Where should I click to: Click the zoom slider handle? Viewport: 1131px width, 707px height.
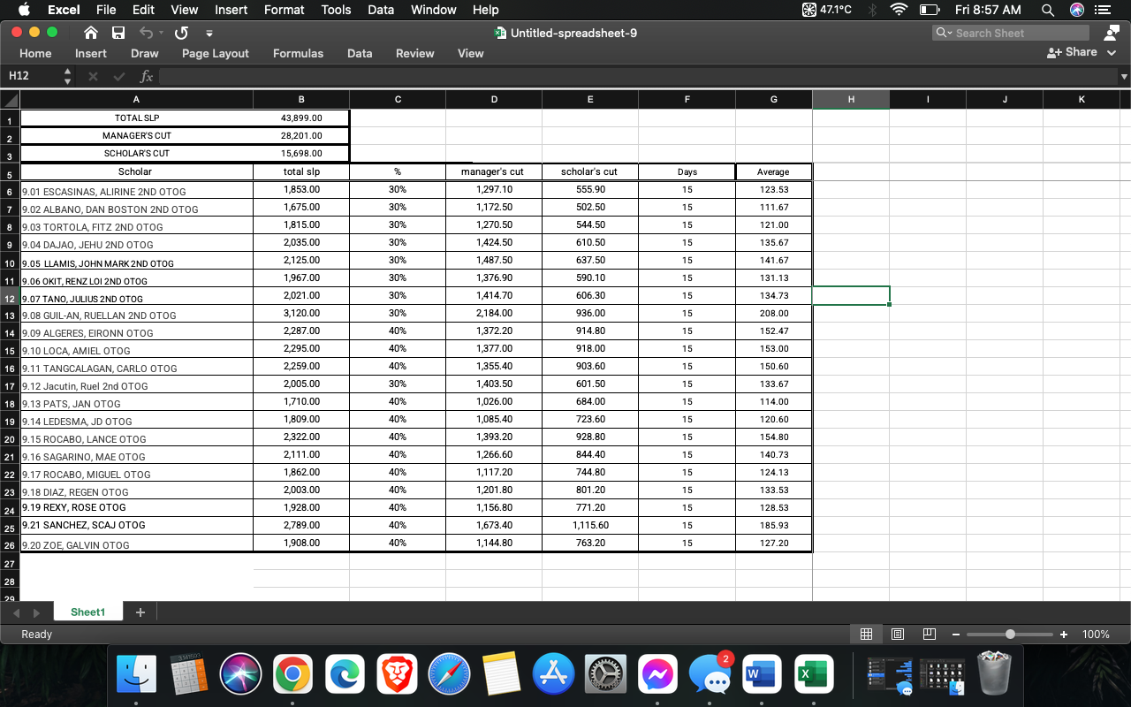point(1010,635)
